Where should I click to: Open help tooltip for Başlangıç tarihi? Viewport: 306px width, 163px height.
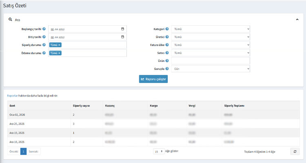(44, 29)
